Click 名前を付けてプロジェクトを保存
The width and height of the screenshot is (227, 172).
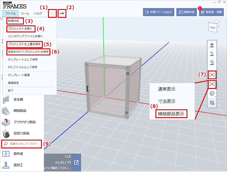tap(28, 52)
